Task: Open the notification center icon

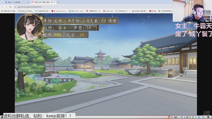Action: [208, 117]
